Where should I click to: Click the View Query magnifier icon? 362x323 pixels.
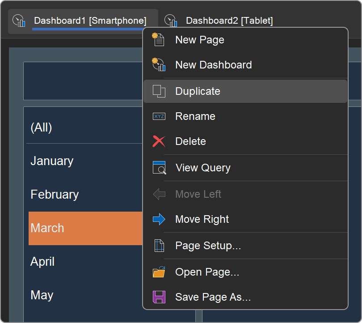tap(159, 168)
